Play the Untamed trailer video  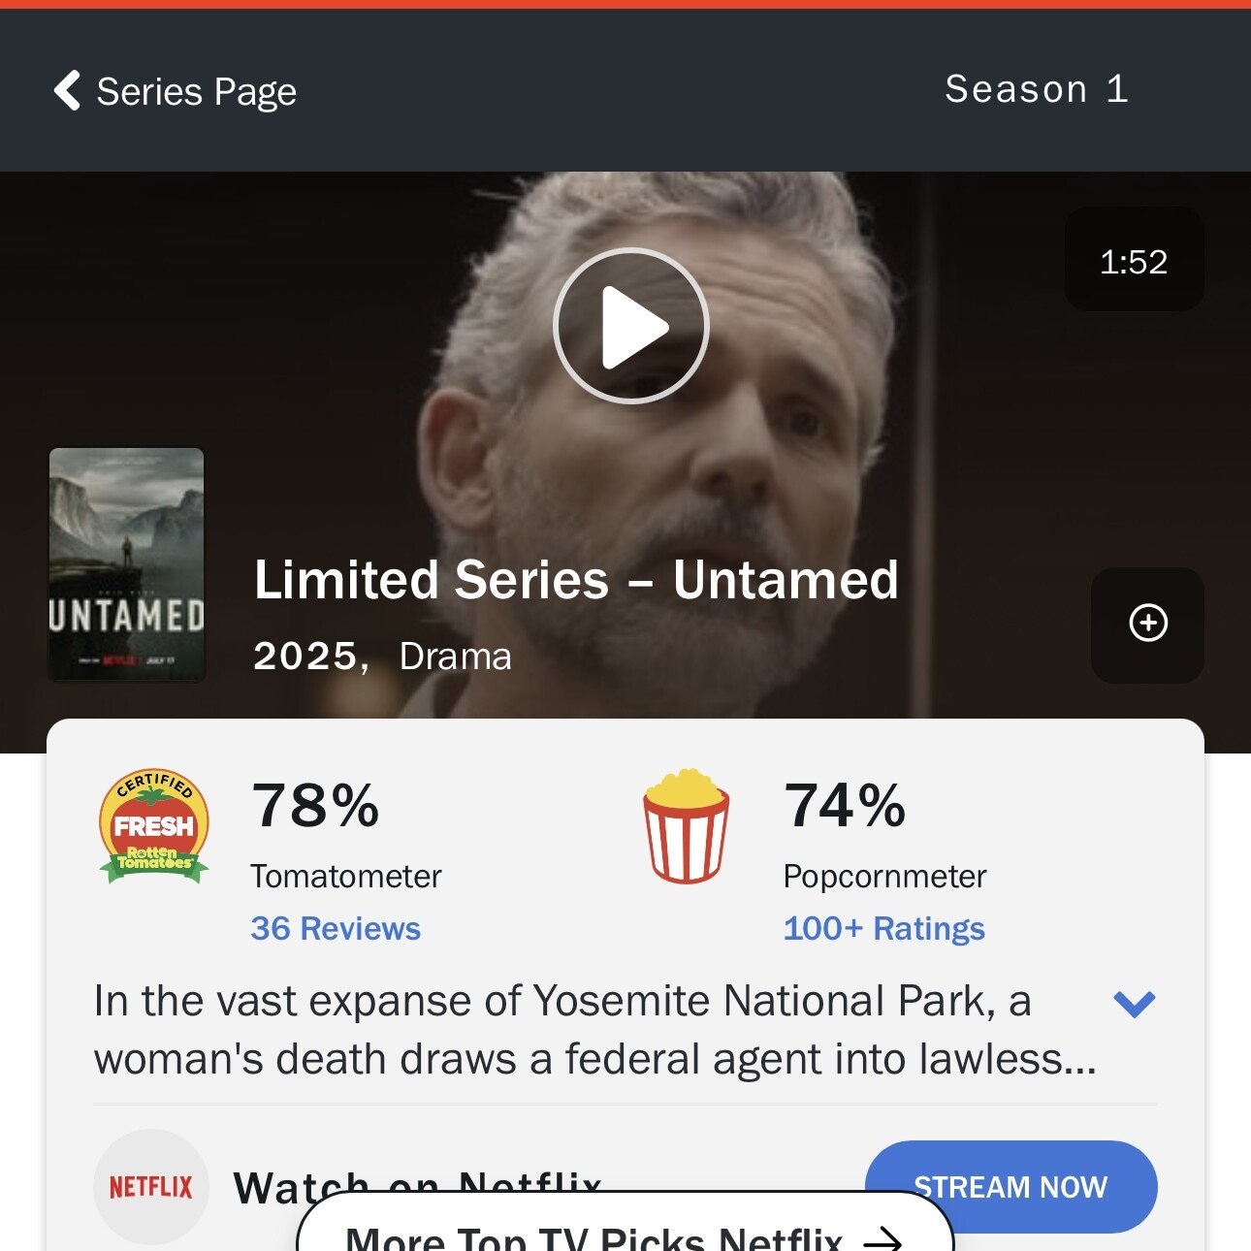click(631, 326)
